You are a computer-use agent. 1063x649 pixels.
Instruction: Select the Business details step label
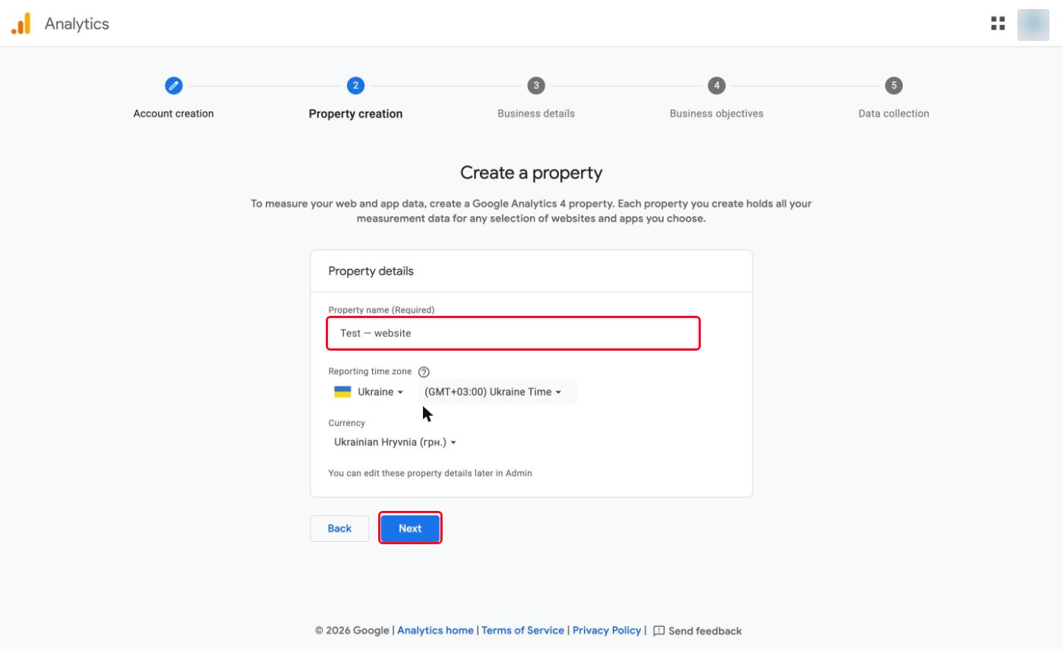click(x=536, y=114)
